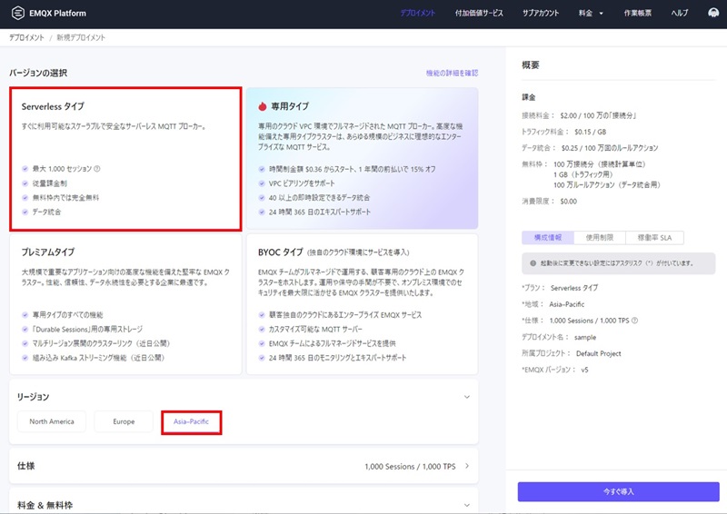Click the flame icon on 専用タイプ card
Screen dimensions: 727x514
coord(263,106)
